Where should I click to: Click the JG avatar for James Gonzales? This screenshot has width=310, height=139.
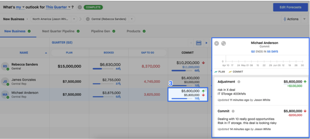click(5, 81)
